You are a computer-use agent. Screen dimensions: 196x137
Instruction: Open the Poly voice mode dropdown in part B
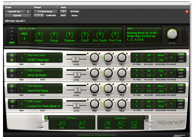click(x=161, y=71)
